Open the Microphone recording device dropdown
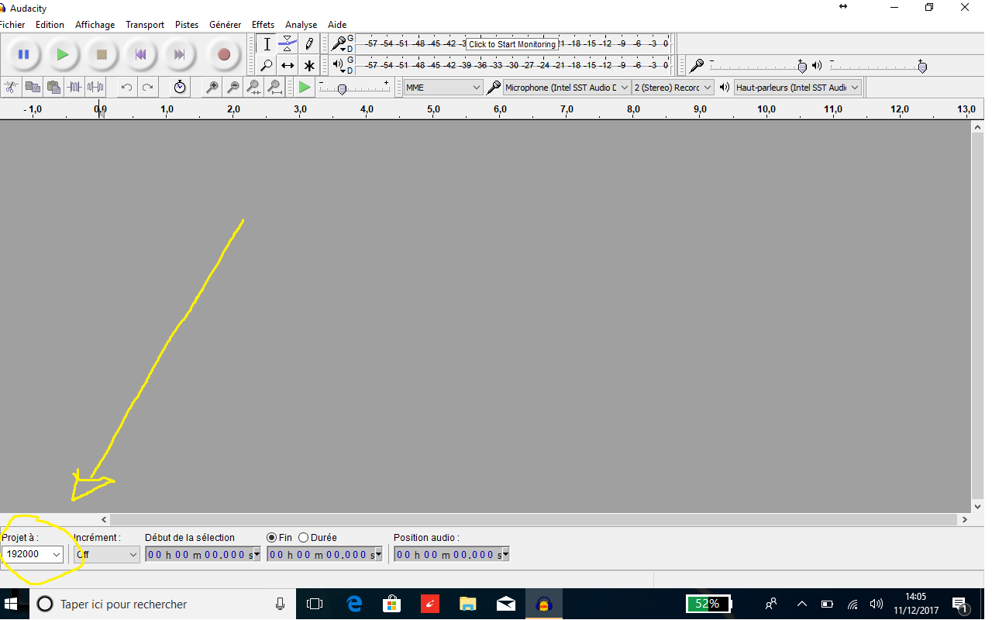This screenshot has width=992, height=620. pos(567,88)
